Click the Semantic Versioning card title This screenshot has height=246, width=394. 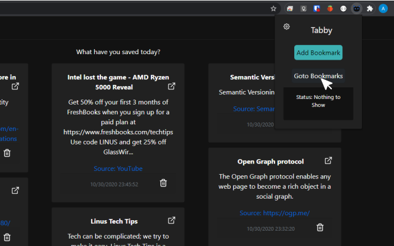pyautogui.click(x=252, y=77)
